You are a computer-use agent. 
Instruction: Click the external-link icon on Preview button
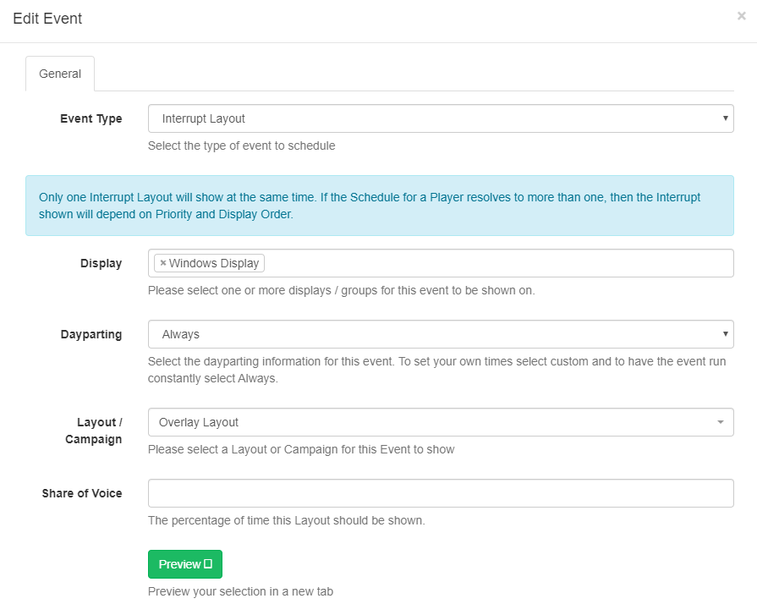click(x=208, y=564)
